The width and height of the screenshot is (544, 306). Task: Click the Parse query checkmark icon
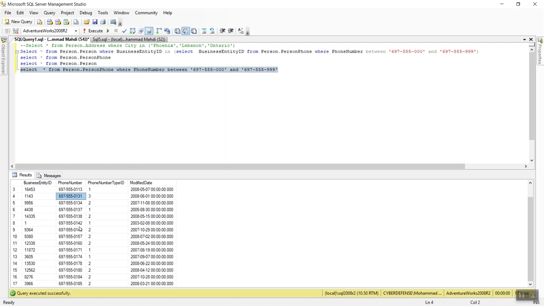(124, 31)
